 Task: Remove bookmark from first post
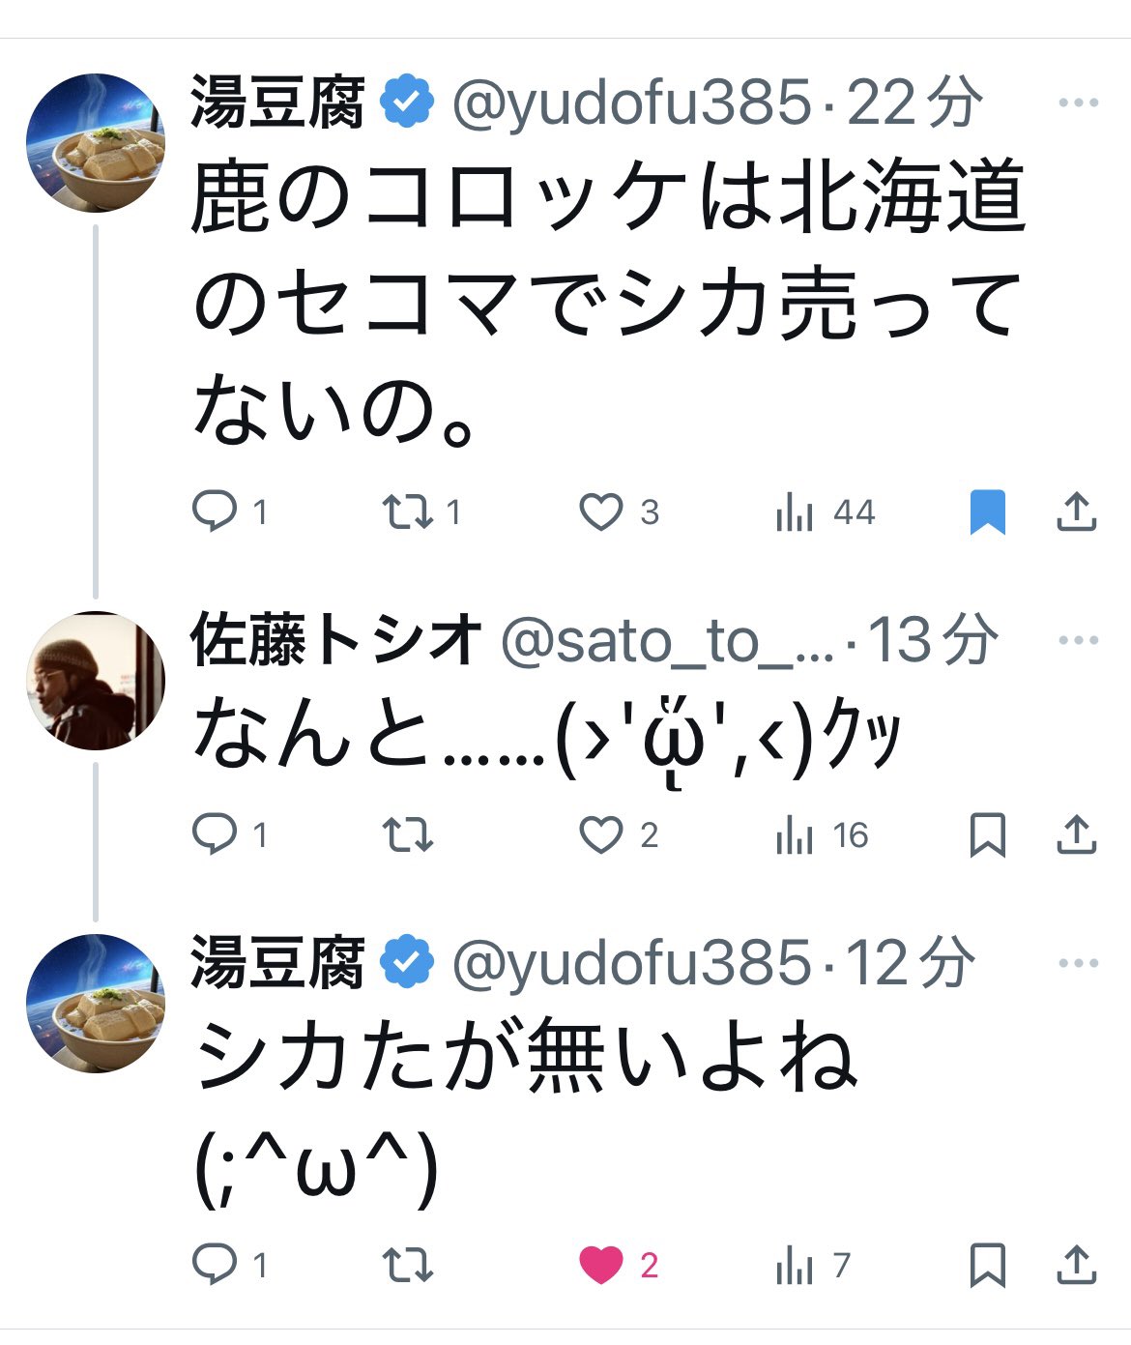pos(987,512)
